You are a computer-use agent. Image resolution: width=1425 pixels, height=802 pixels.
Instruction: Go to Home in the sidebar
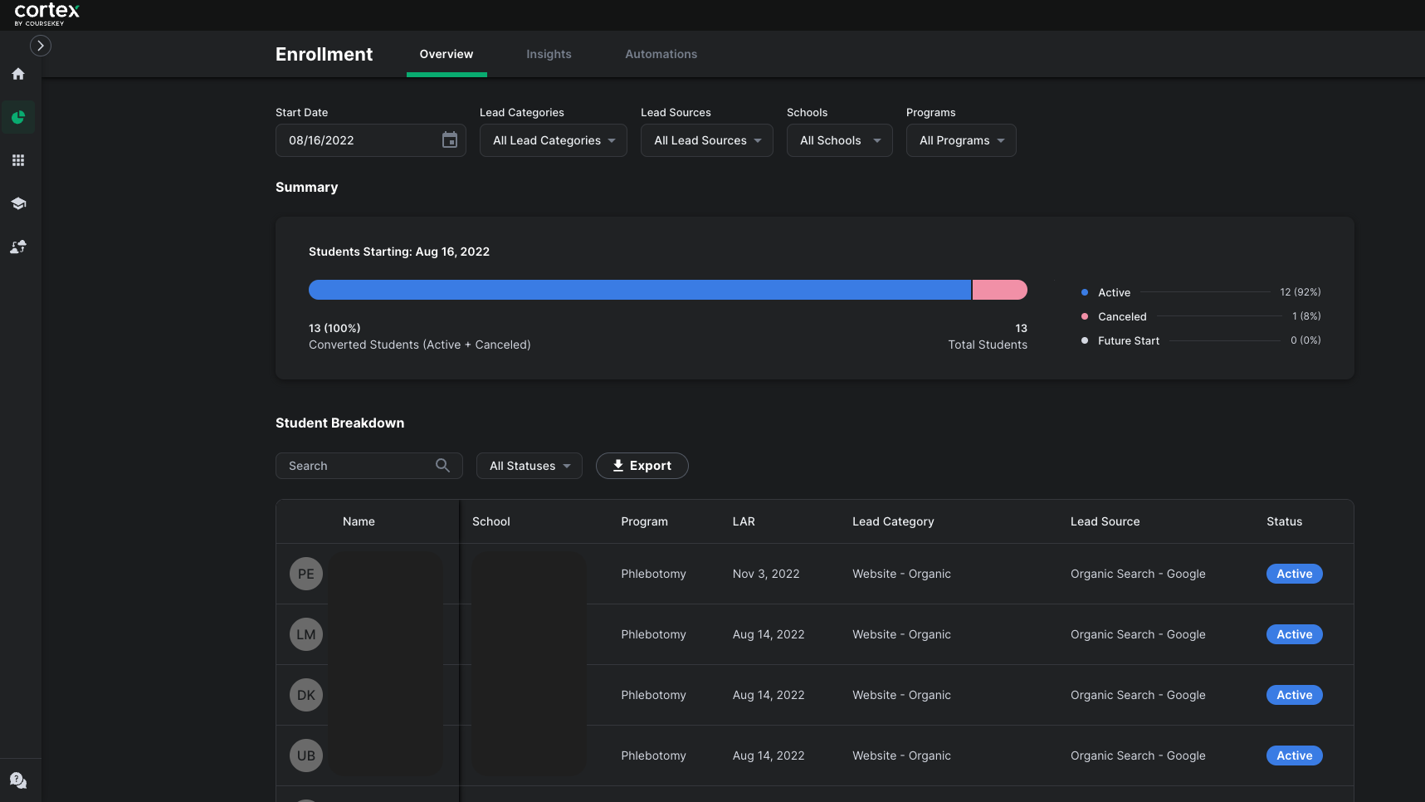coord(18,74)
